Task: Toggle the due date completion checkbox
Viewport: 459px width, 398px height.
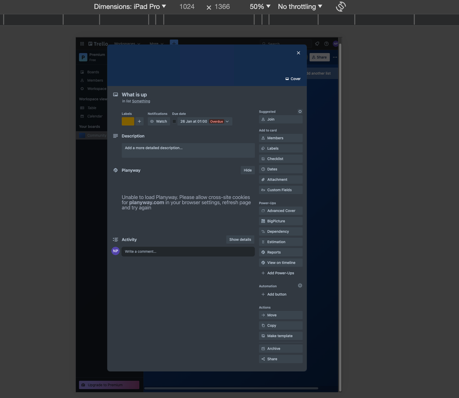Action: point(174,121)
